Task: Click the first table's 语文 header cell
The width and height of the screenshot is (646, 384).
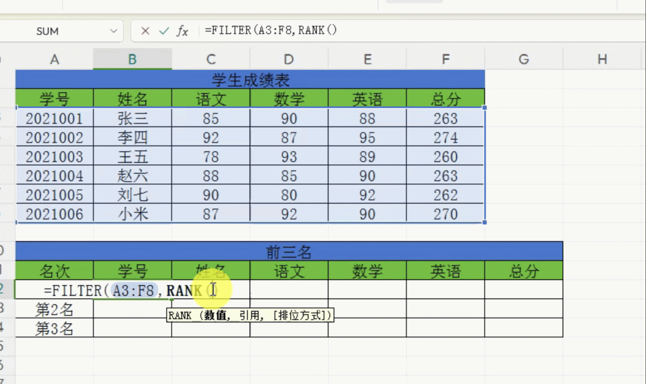Action: tap(211, 99)
